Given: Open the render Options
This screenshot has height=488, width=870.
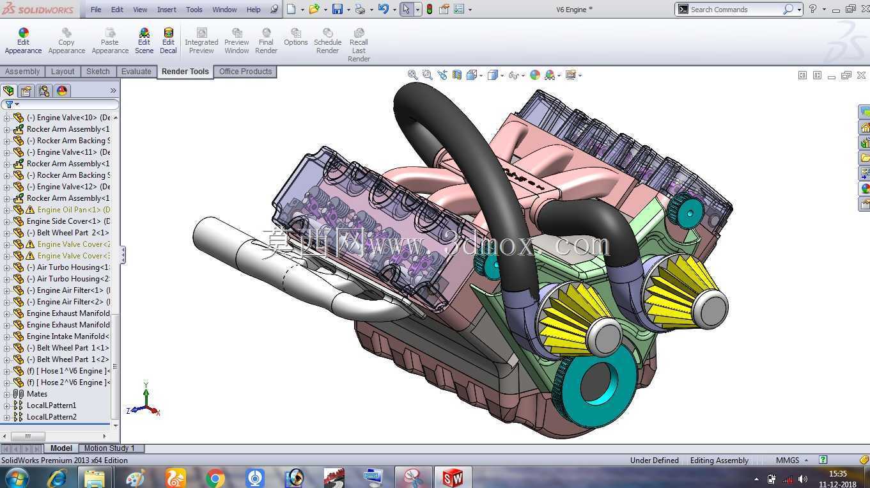Looking at the screenshot, I should coord(296,37).
